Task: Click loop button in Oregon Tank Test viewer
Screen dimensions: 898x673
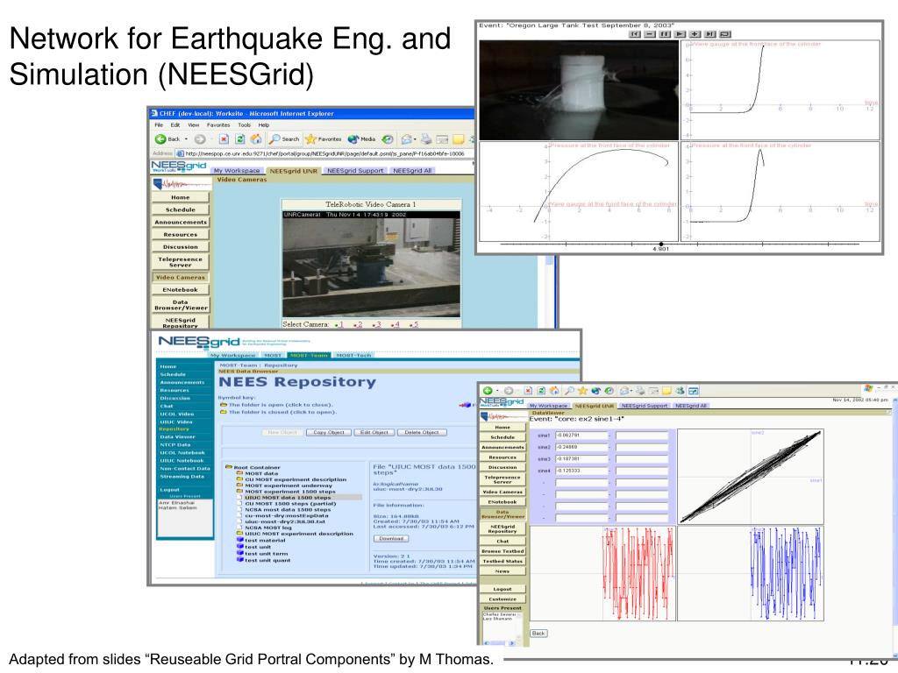Action: point(724,34)
